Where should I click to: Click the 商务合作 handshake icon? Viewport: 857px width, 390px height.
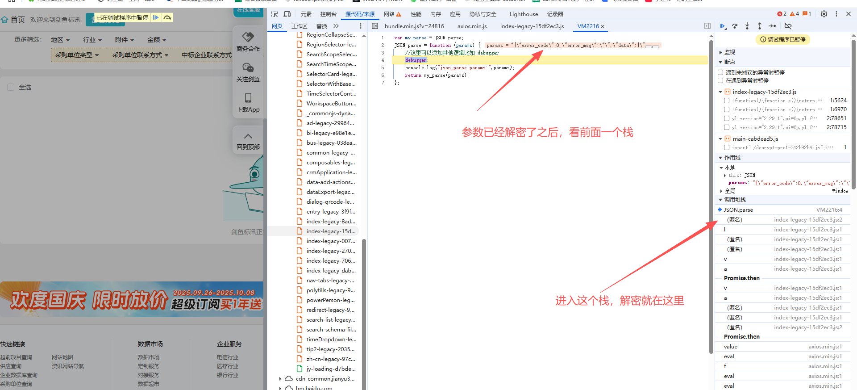tap(248, 37)
